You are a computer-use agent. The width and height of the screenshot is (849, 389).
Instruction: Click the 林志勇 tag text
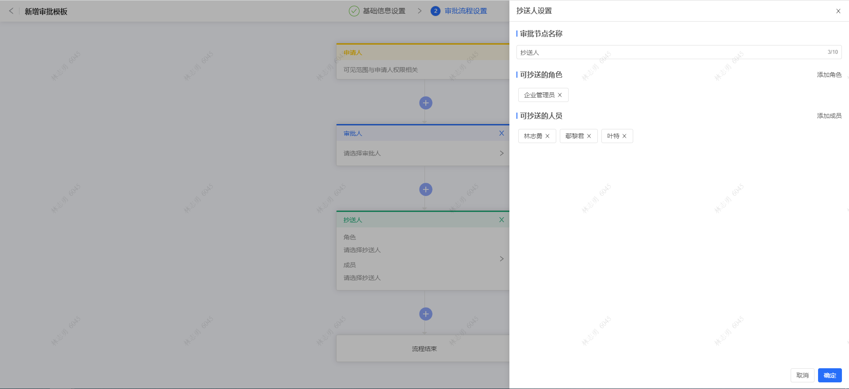tap(533, 136)
